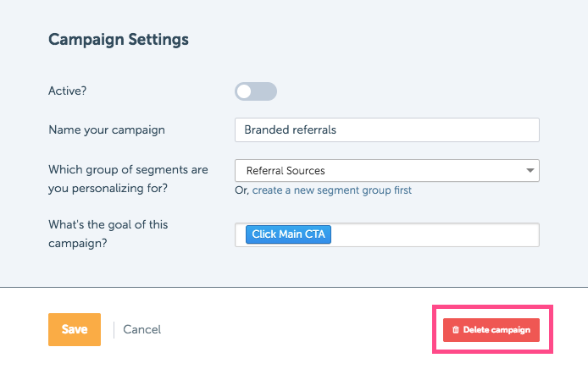
Task: Click the segment group question label
Action: coord(128,179)
